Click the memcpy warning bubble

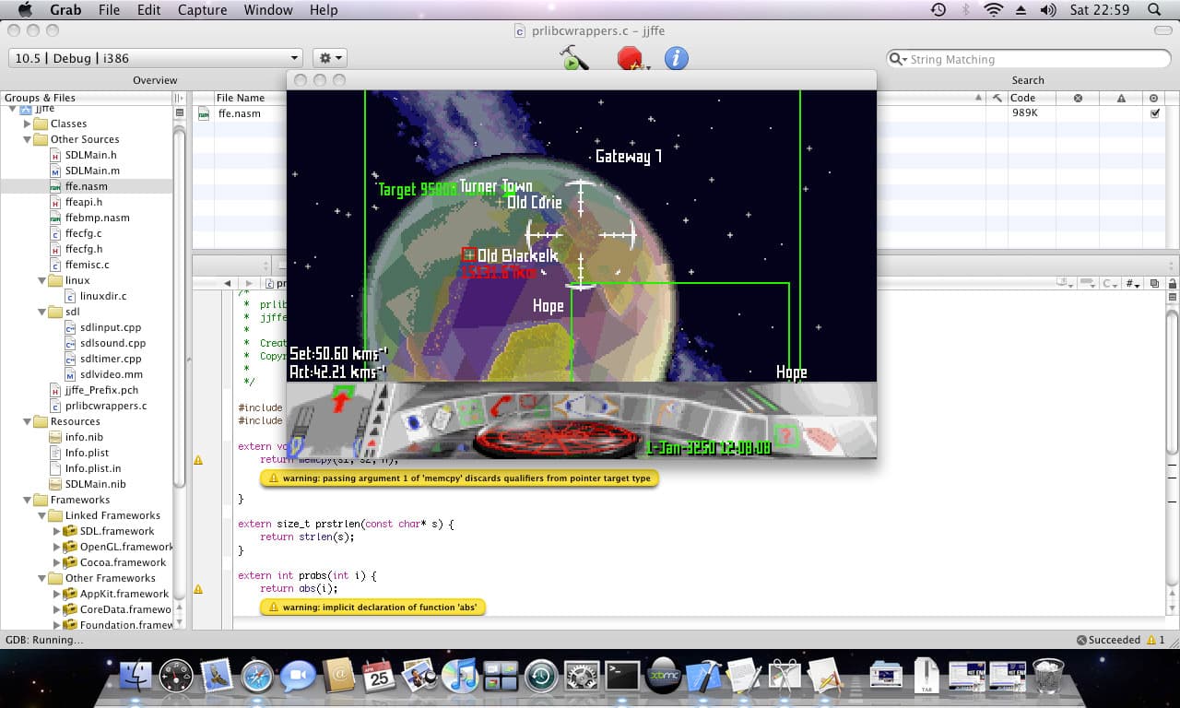pos(458,478)
